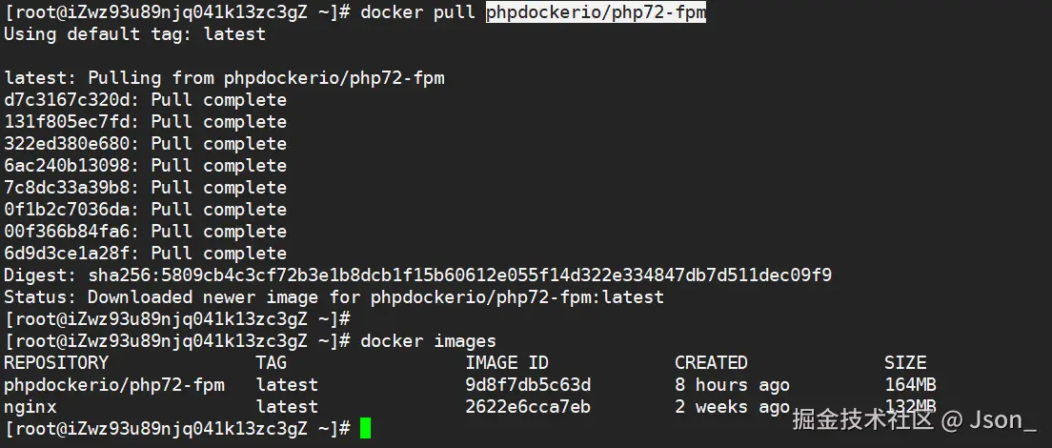This screenshot has height=448, width=1052.
Task: Click the SIZE column header
Action: click(x=904, y=363)
